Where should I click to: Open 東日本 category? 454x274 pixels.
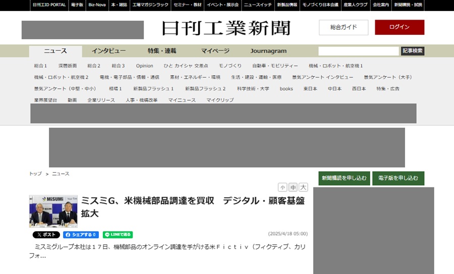(x=310, y=89)
